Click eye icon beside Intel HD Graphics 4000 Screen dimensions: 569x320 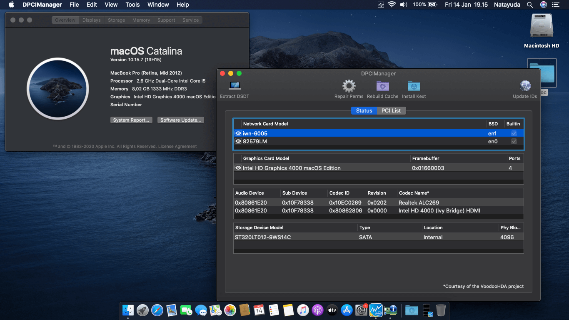pyautogui.click(x=238, y=168)
